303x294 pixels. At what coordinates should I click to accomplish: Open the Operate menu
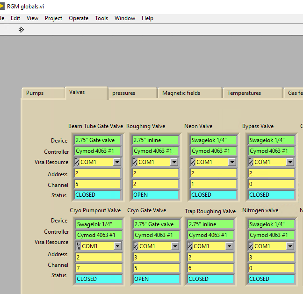pyautogui.click(x=79, y=18)
